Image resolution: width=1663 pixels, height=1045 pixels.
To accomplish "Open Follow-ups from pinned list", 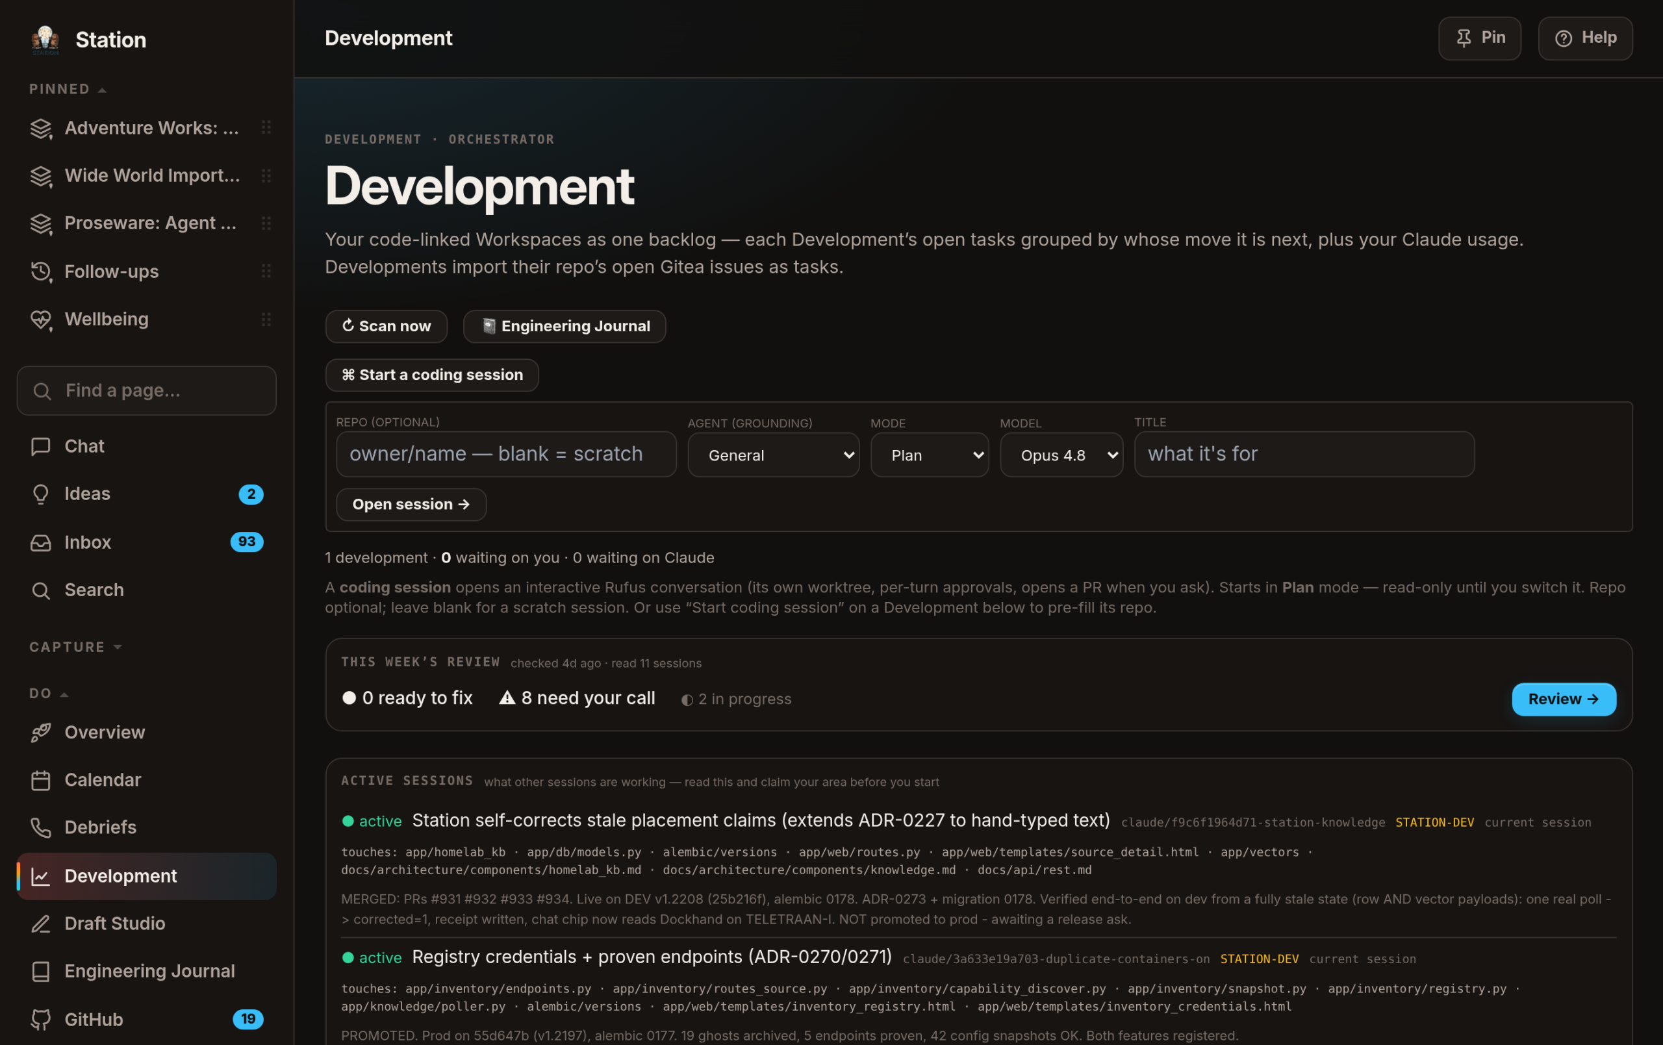I will pyautogui.click(x=146, y=271).
